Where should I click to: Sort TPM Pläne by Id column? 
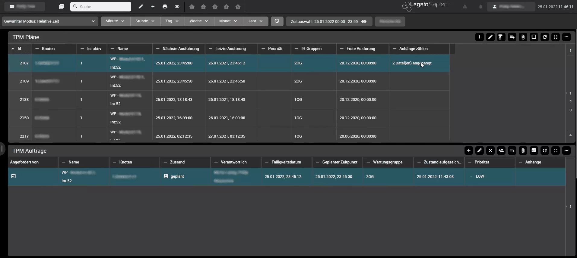coord(20,48)
